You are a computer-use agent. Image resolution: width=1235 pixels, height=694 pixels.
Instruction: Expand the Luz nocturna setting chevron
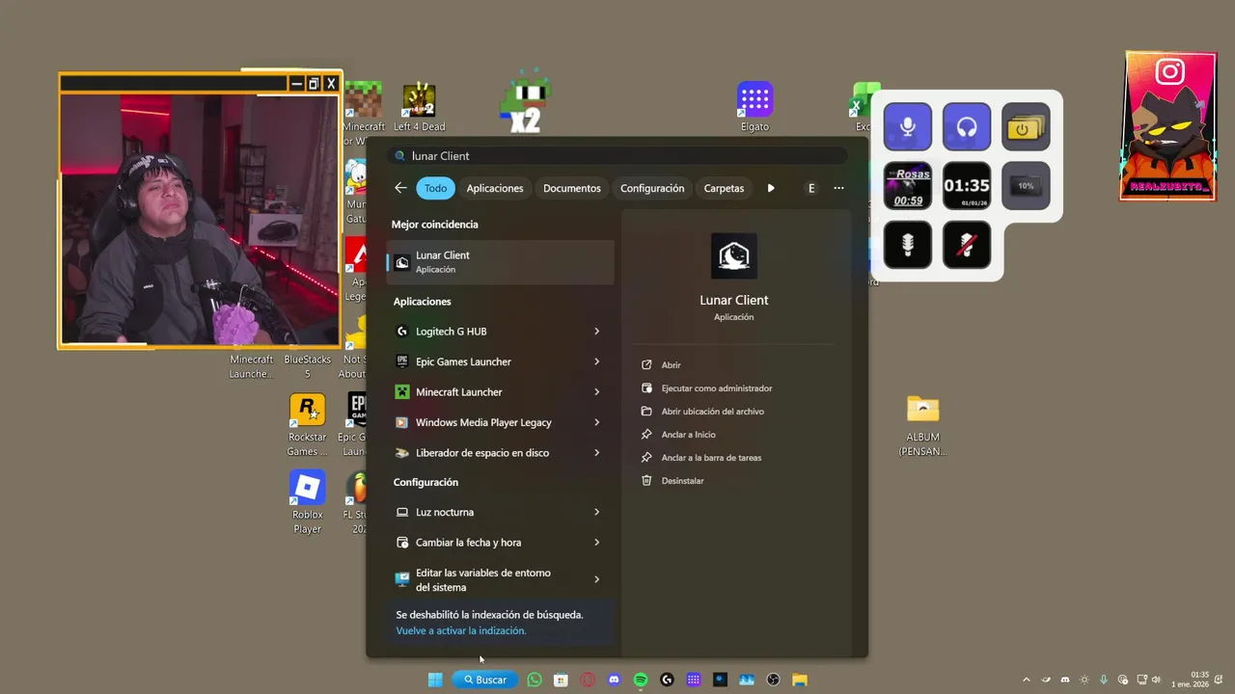point(596,512)
